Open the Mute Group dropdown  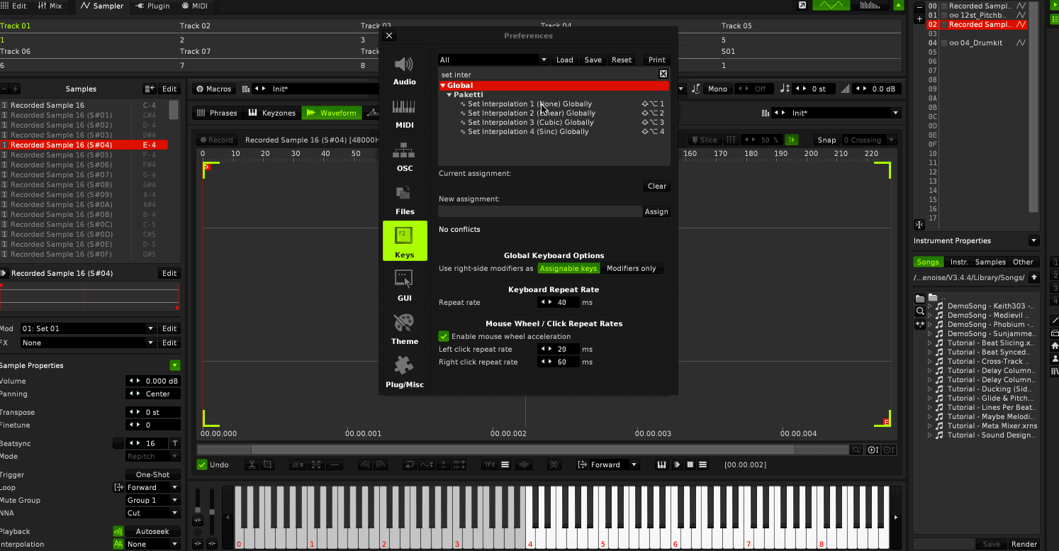click(x=152, y=500)
